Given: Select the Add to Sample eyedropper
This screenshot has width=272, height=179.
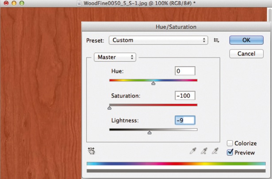Looking at the screenshot, I should 204,151.
